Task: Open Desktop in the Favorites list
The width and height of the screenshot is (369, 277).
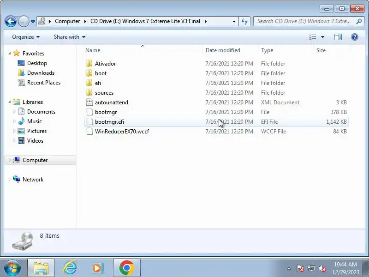Action: click(37, 63)
